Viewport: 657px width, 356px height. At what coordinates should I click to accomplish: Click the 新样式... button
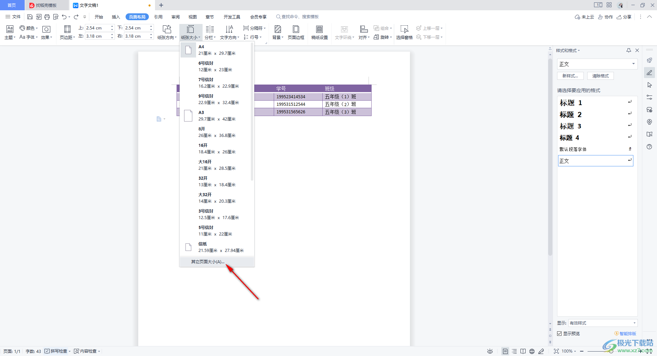pos(570,76)
